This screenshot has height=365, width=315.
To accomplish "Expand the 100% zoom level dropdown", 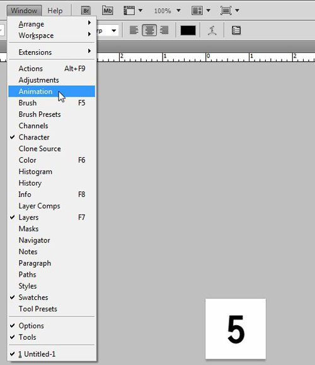I will click(x=178, y=11).
